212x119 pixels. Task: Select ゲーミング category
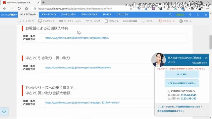[93, 21]
